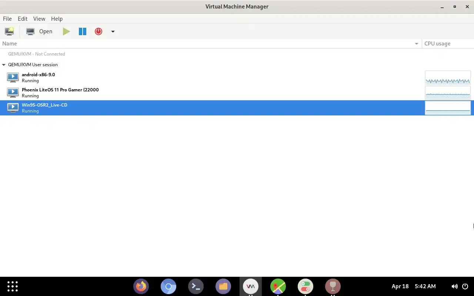
Task: Open the View menu
Action: point(39,18)
